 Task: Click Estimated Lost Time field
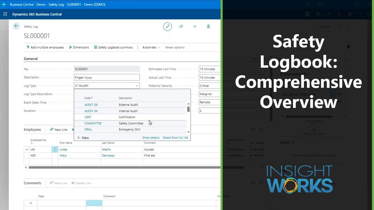point(209,69)
